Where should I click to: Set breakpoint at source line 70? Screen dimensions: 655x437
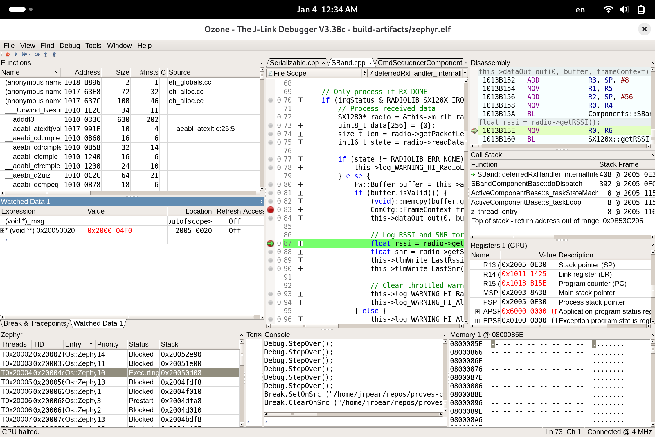pos(271,100)
